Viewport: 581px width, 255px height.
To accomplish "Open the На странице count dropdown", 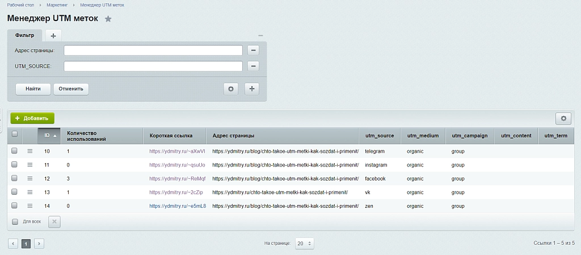I will point(305,244).
